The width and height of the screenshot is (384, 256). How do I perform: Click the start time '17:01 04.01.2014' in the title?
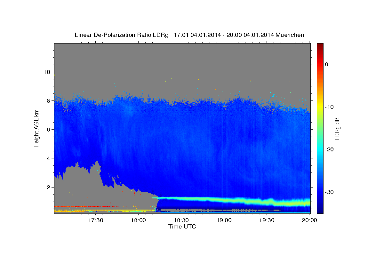pos(197,35)
